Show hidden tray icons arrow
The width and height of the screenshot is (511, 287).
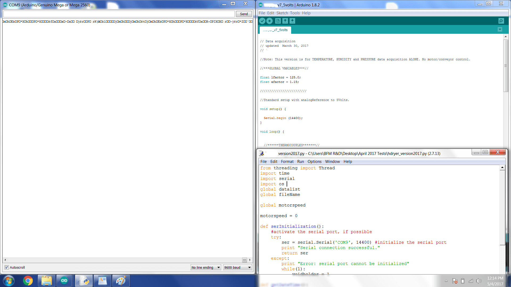tap(446, 281)
